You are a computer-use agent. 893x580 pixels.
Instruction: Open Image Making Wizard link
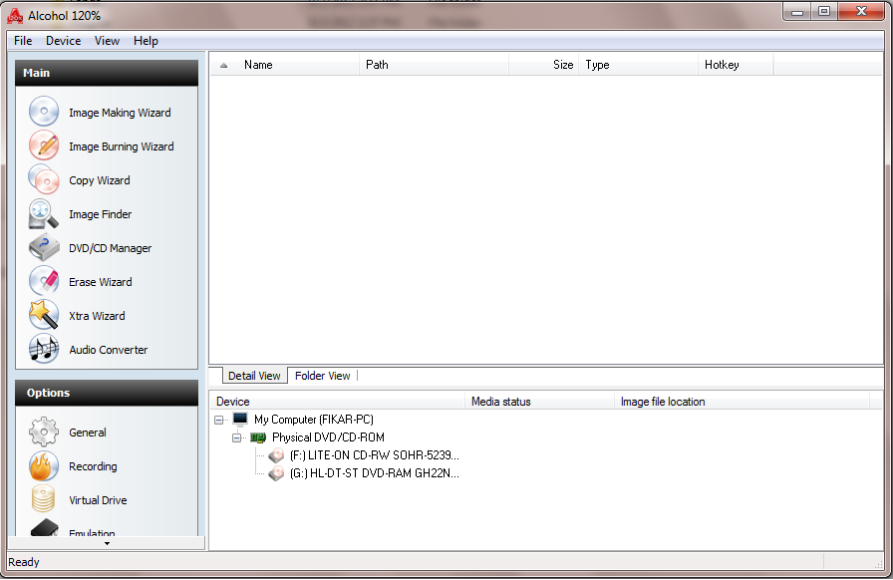click(120, 113)
